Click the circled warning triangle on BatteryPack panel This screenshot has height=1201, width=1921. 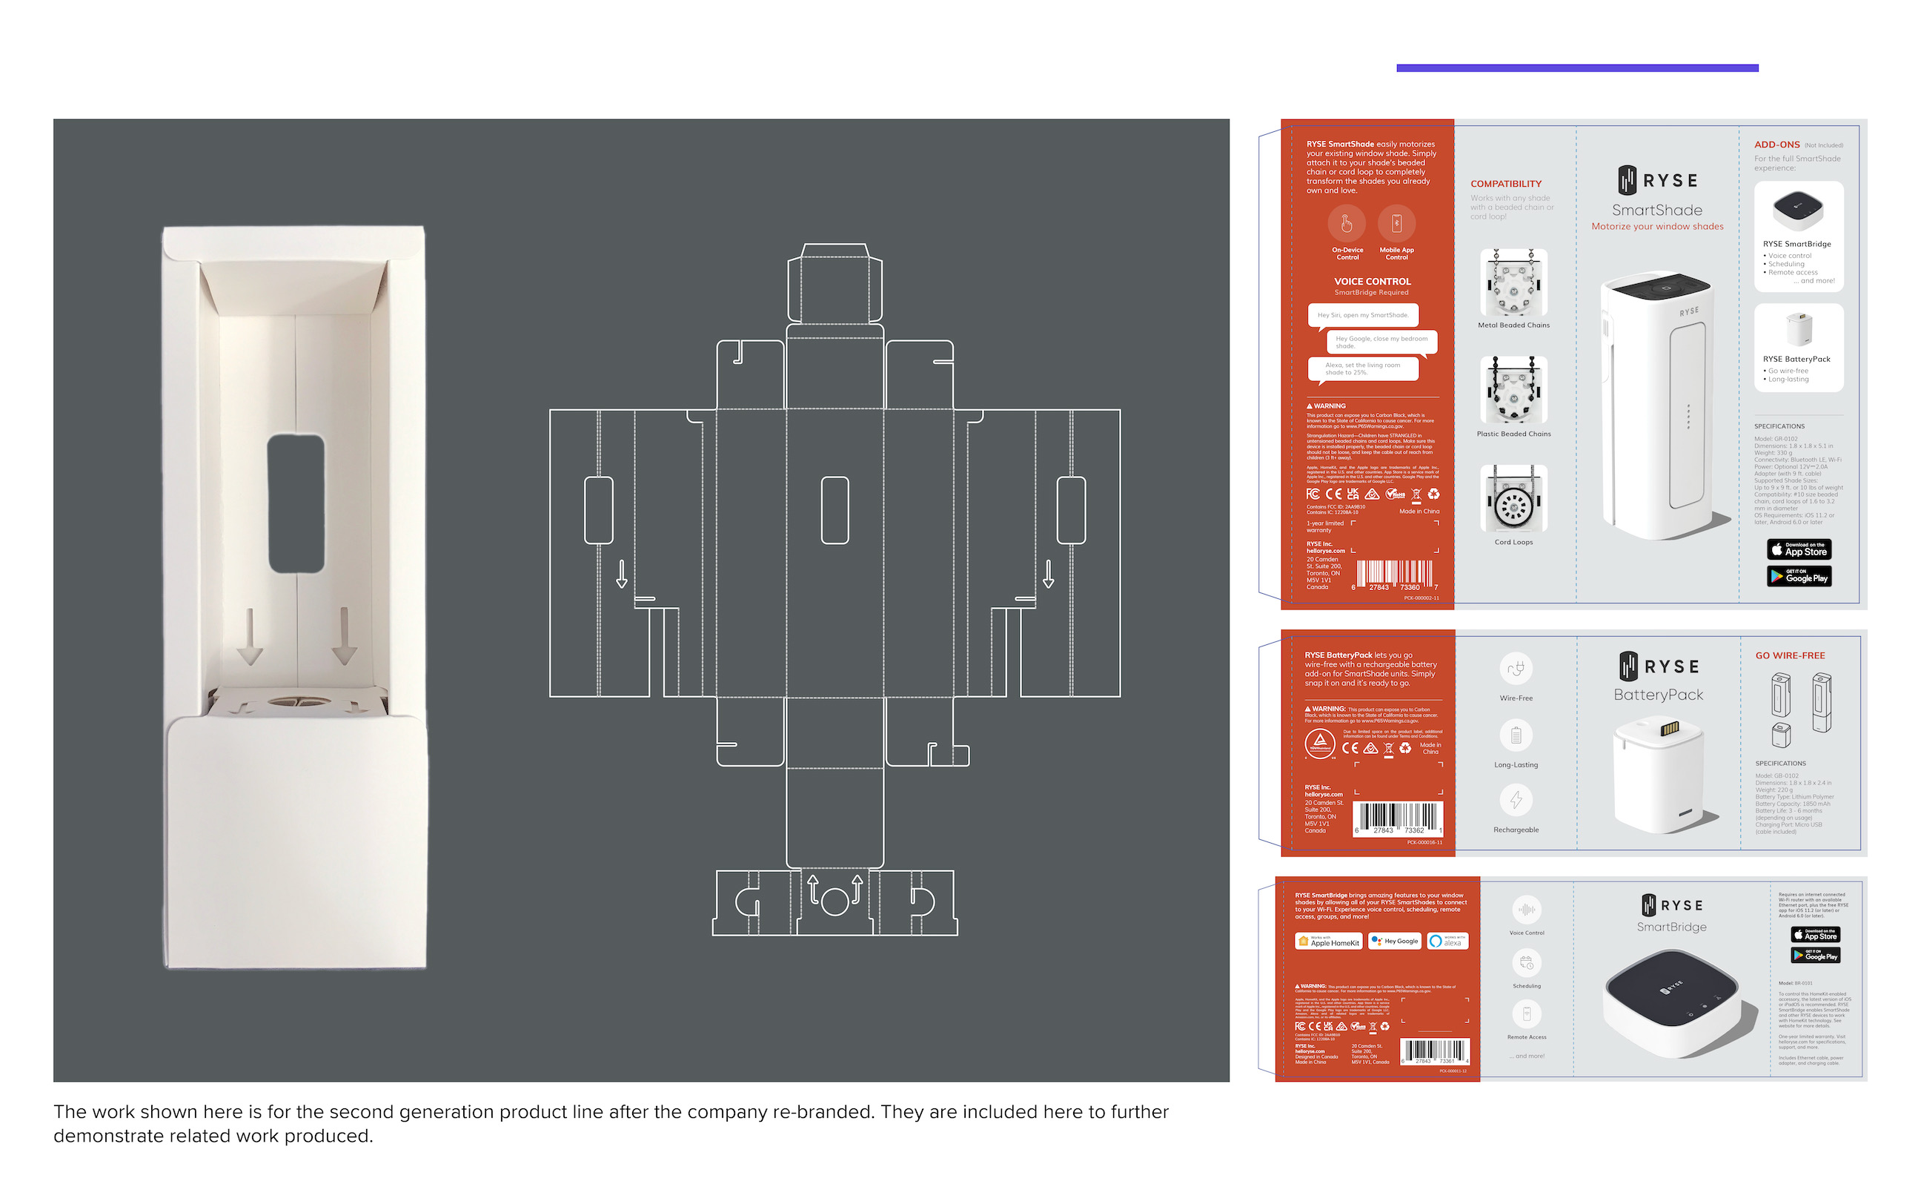click(1320, 743)
